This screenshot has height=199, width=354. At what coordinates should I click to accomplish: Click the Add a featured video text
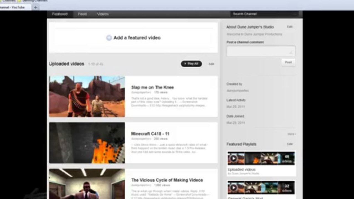pos(137,38)
